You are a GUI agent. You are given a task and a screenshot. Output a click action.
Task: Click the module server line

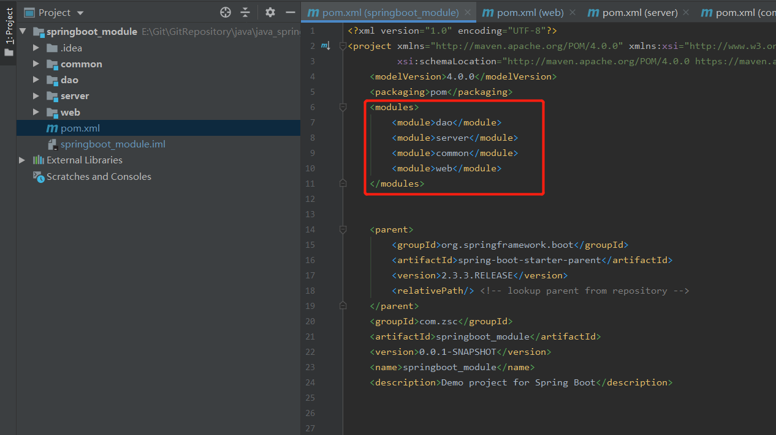(455, 138)
